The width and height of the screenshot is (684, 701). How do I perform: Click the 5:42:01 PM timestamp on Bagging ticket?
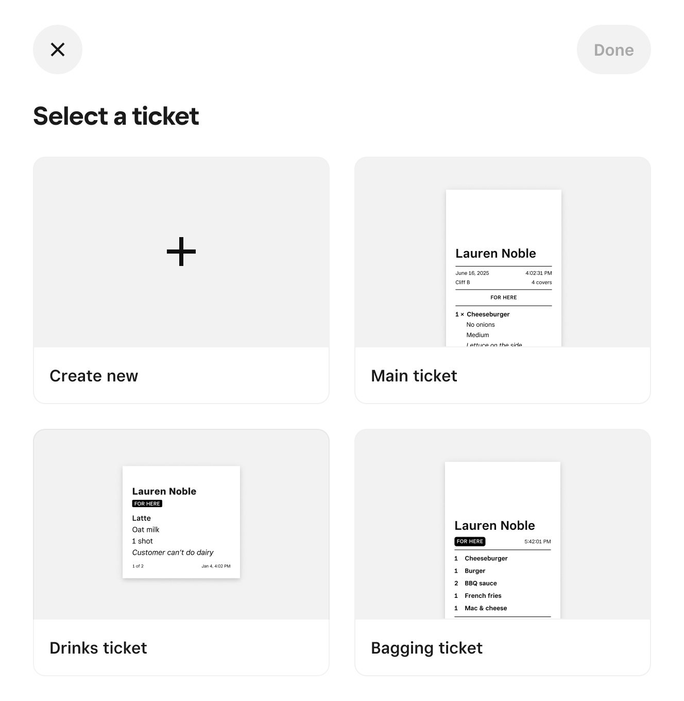coord(537,542)
